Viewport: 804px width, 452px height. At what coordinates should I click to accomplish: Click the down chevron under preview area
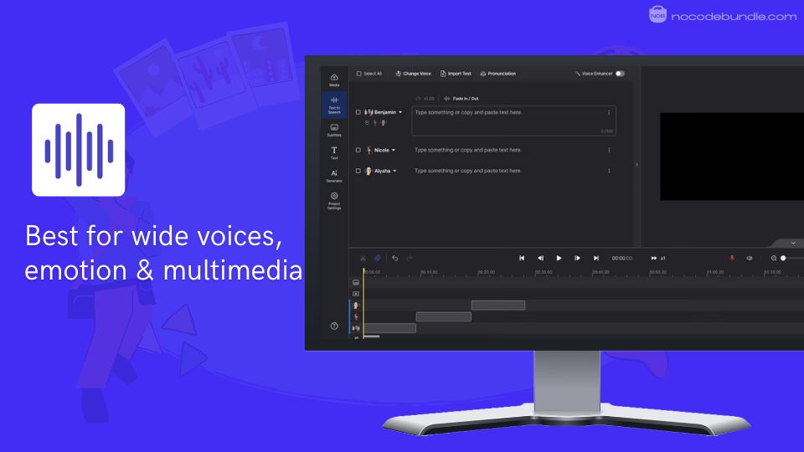[793, 243]
